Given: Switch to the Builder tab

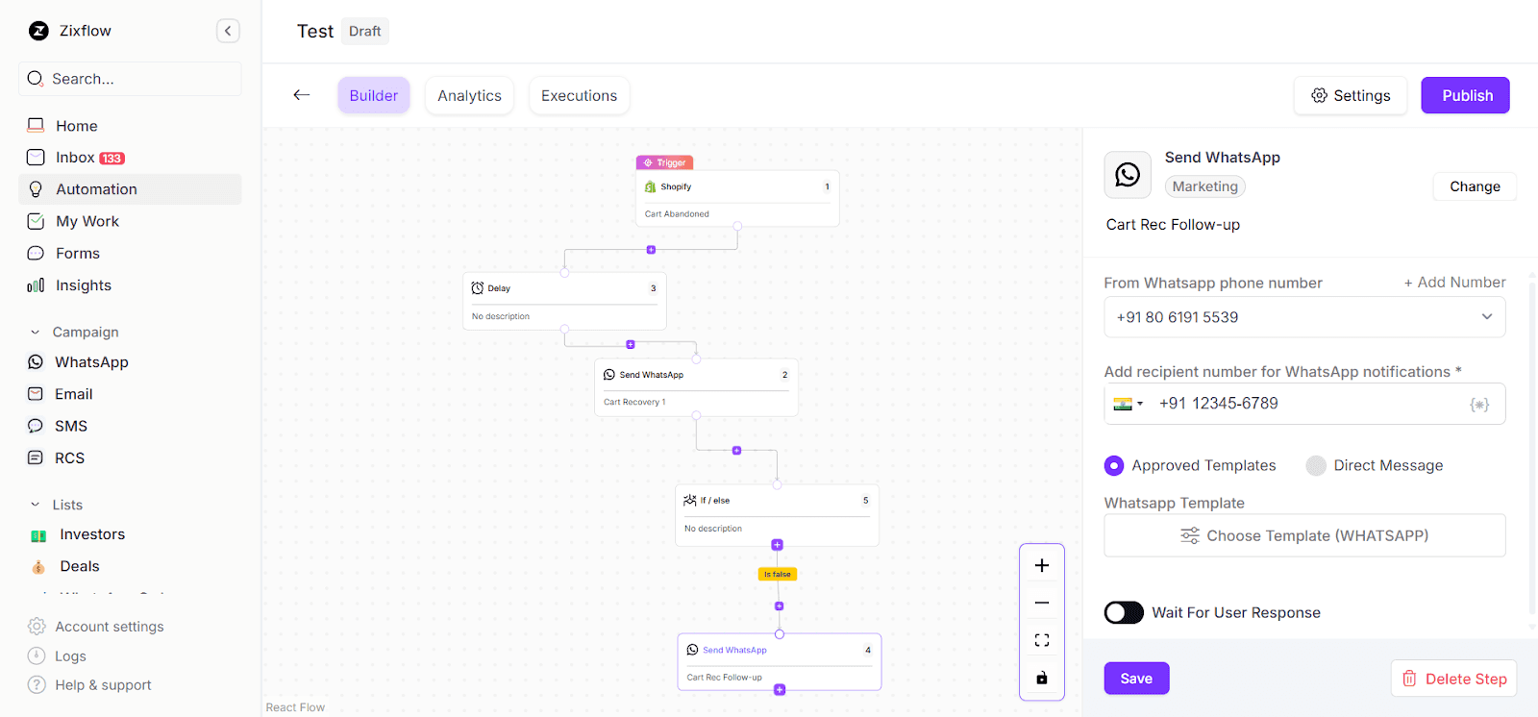Looking at the screenshot, I should [x=374, y=95].
